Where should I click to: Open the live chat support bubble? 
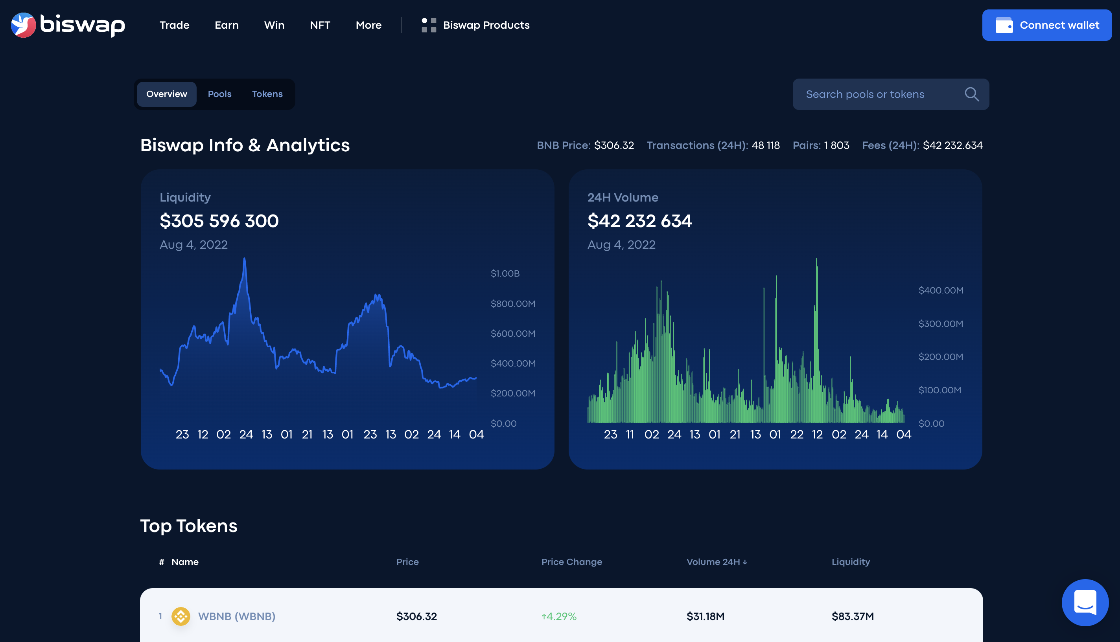click(1085, 602)
